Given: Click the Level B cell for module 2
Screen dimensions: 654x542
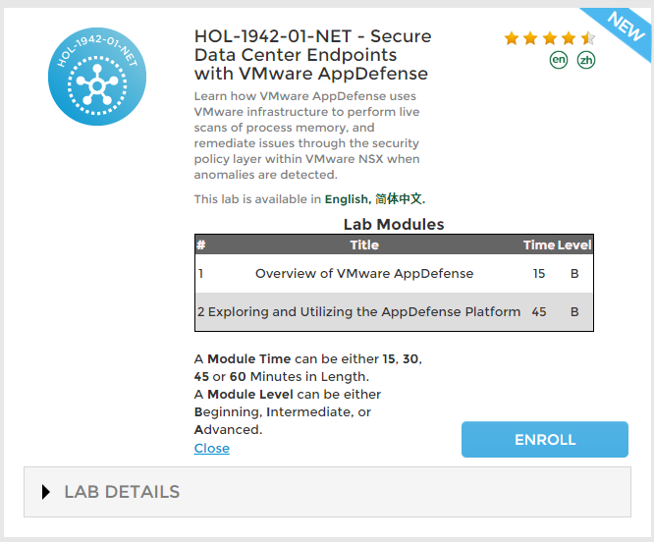Looking at the screenshot, I should 574,312.
